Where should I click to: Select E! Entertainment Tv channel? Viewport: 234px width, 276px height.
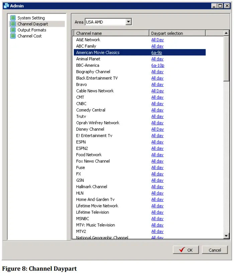tap(94, 136)
